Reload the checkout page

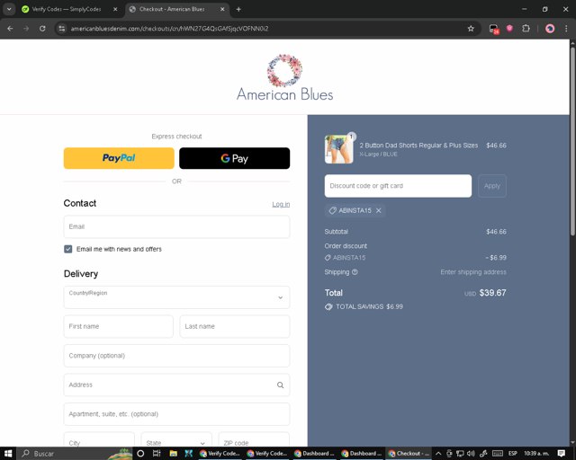click(42, 29)
